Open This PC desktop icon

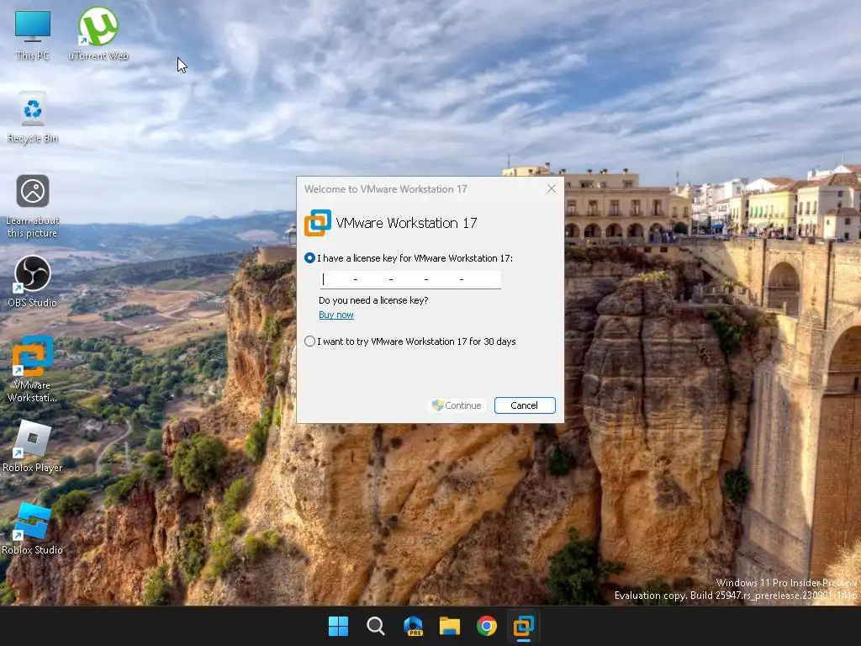coord(33,34)
